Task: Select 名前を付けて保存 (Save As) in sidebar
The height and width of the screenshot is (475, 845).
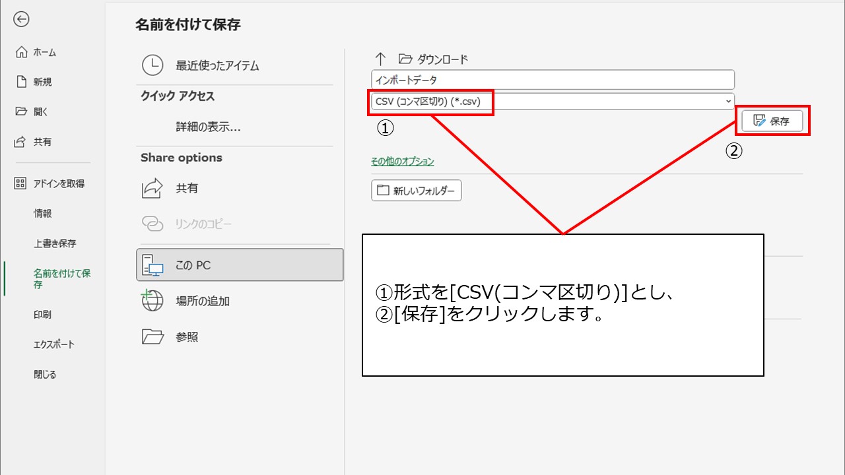Action: pyautogui.click(x=62, y=279)
